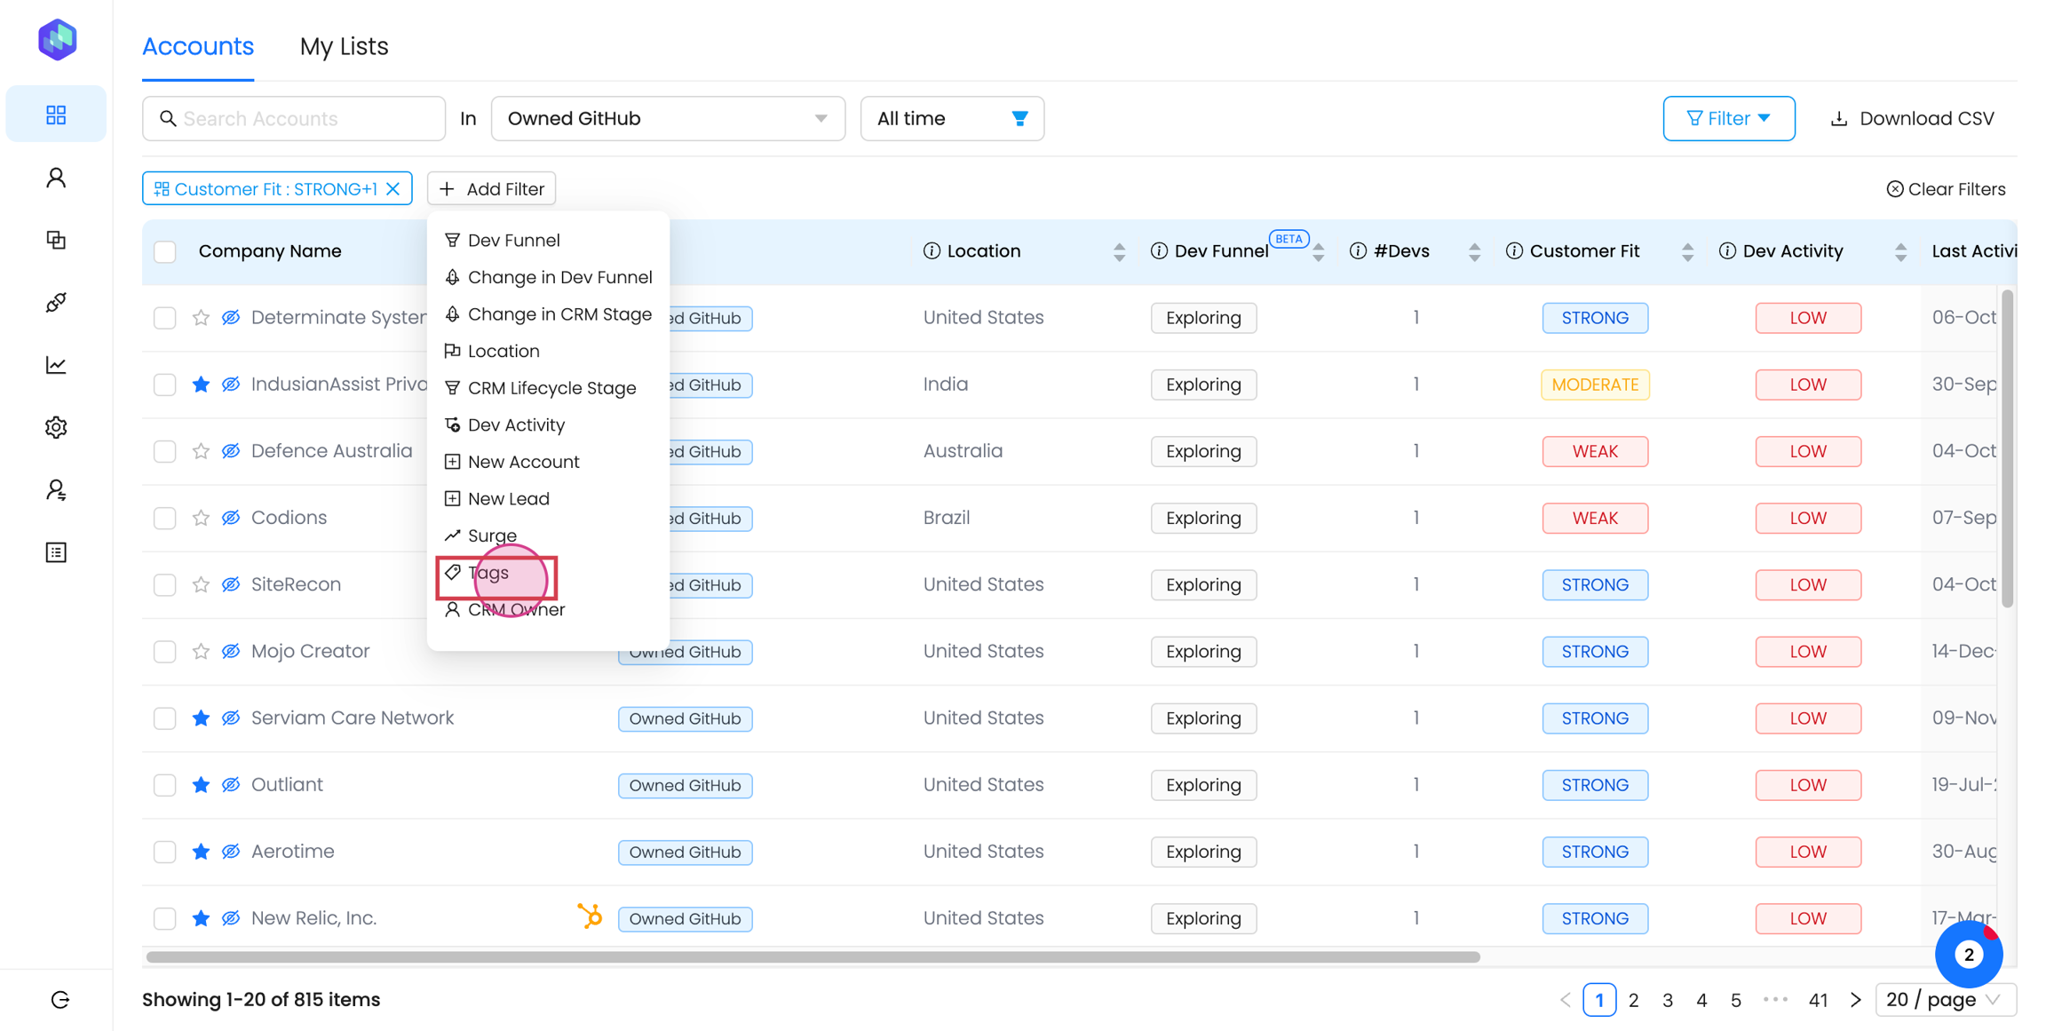Click the logout icon at sidebar bottom
The height and width of the screenshot is (1031, 2046).
point(59,1000)
